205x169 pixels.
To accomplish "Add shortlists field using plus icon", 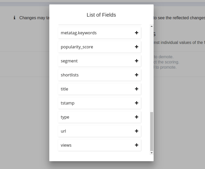I will pyautogui.click(x=136, y=75).
